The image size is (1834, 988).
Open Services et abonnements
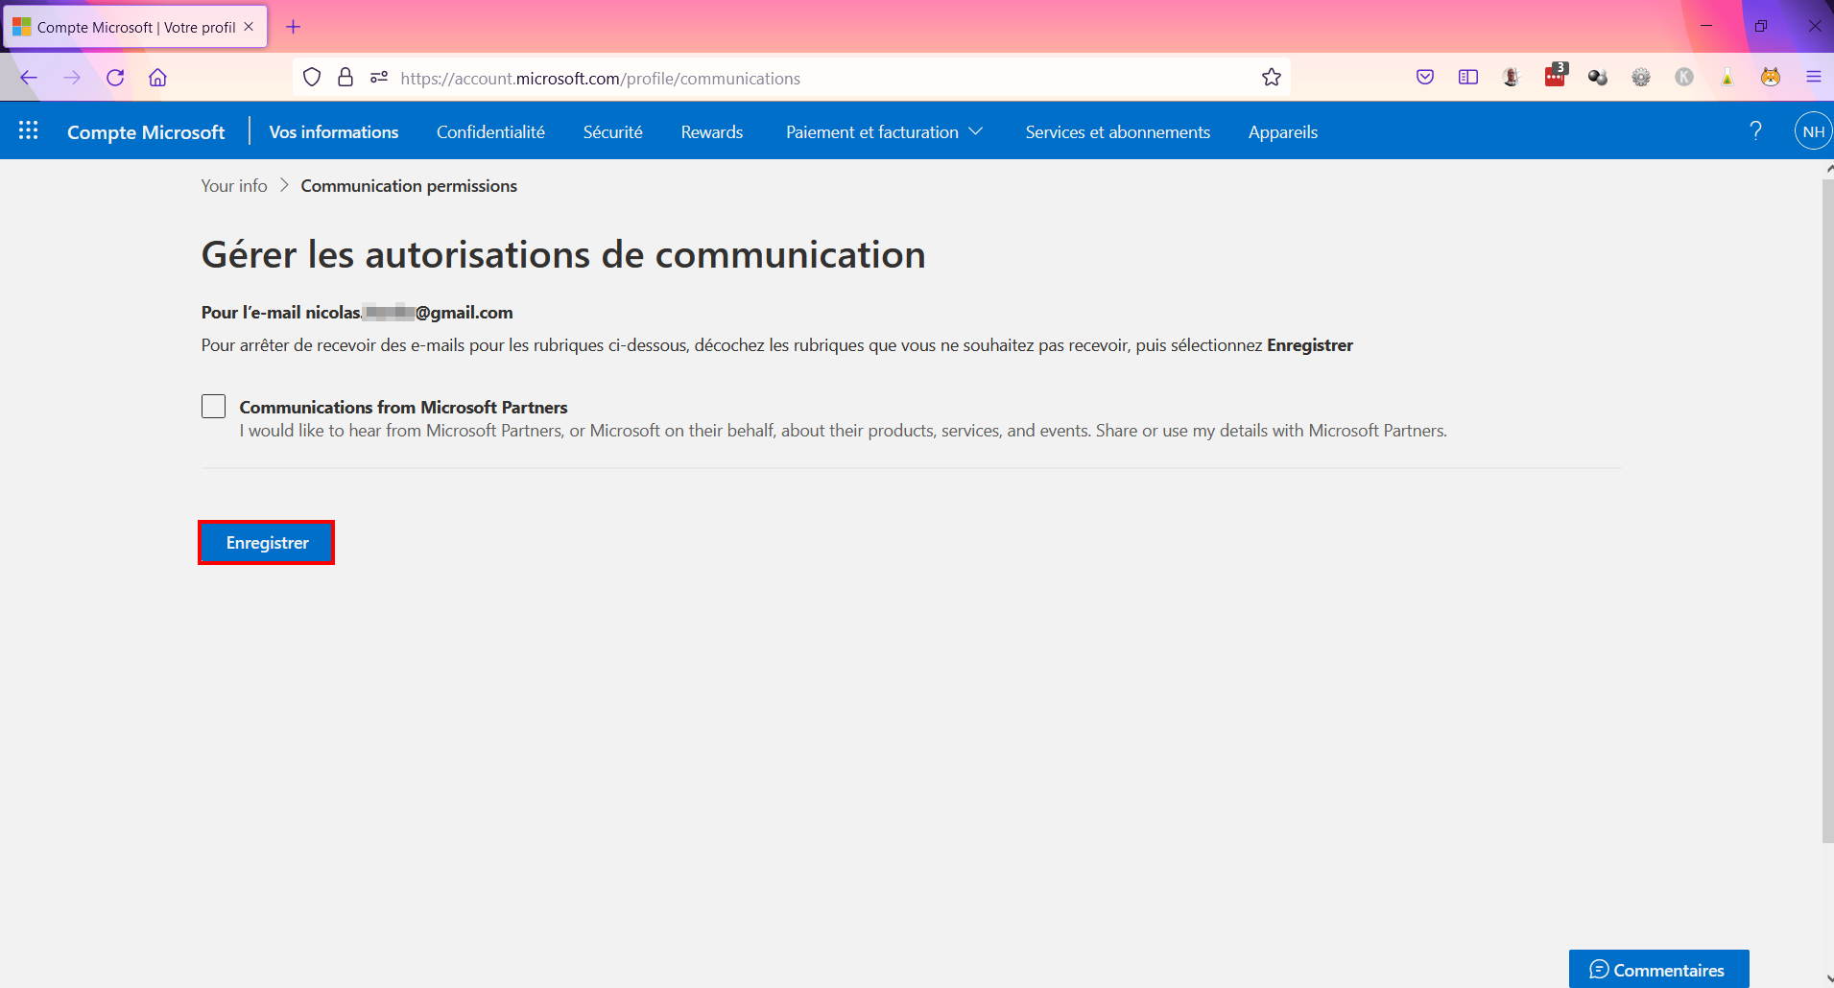pyautogui.click(x=1118, y=132)
